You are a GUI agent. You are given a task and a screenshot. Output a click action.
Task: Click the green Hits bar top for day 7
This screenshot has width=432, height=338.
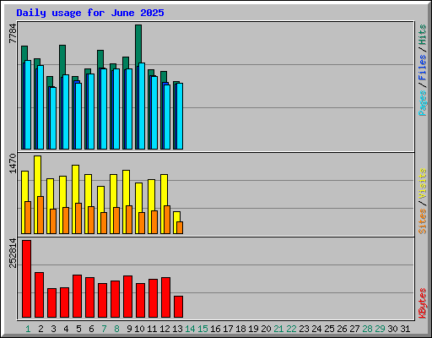tap(100, 58)
